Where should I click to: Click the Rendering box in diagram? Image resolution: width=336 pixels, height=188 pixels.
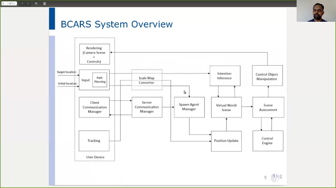click(94, 54)
